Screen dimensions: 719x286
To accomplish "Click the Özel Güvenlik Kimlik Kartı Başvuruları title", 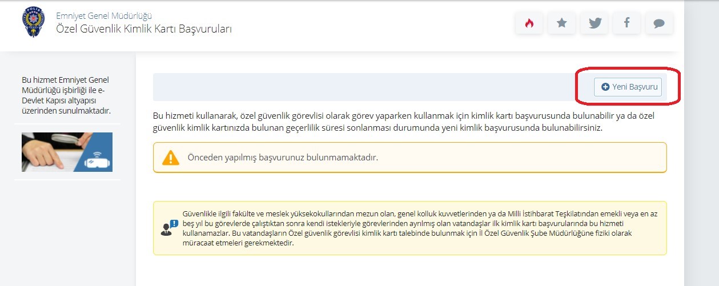I will click(x=143, y=29).
